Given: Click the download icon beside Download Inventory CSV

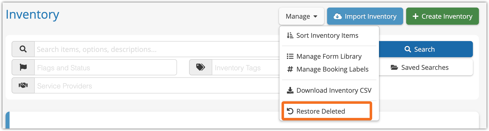Looking at the screenshot, I should (290, 90).
